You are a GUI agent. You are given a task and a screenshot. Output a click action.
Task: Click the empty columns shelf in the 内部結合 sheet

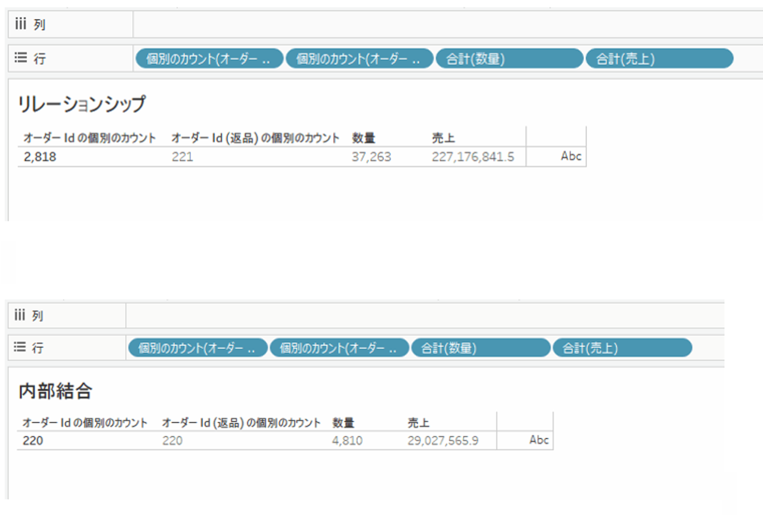click(x=425, y=315)
